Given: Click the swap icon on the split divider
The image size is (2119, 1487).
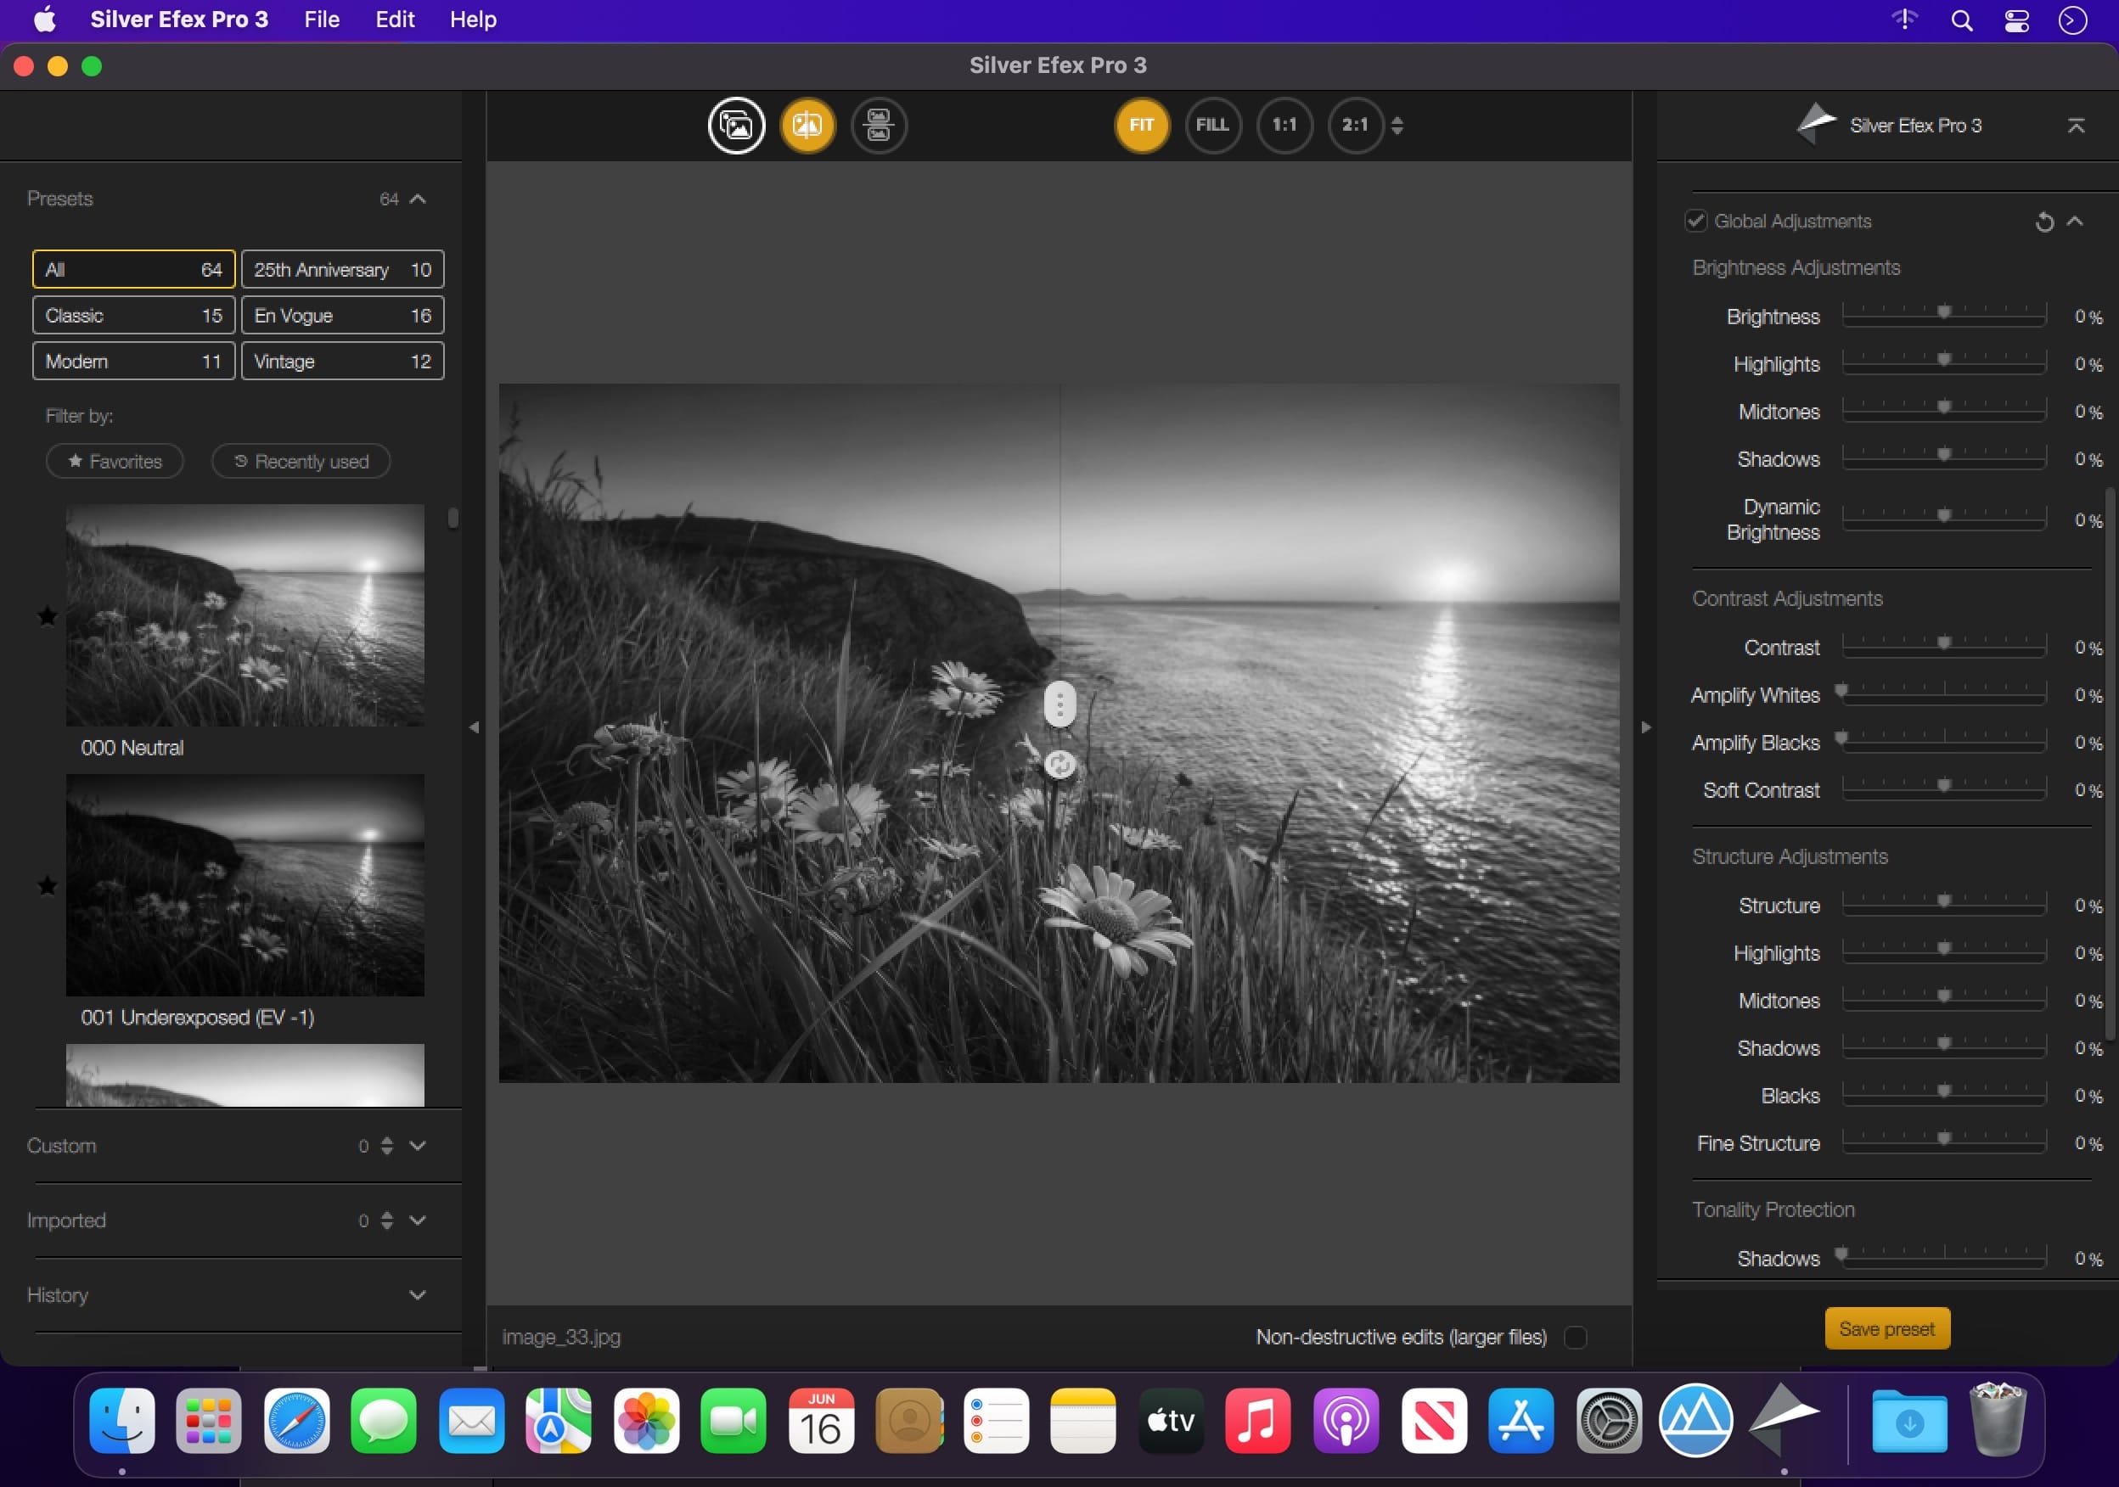Looking at the screenshot, I should [x=1059, y=765].
